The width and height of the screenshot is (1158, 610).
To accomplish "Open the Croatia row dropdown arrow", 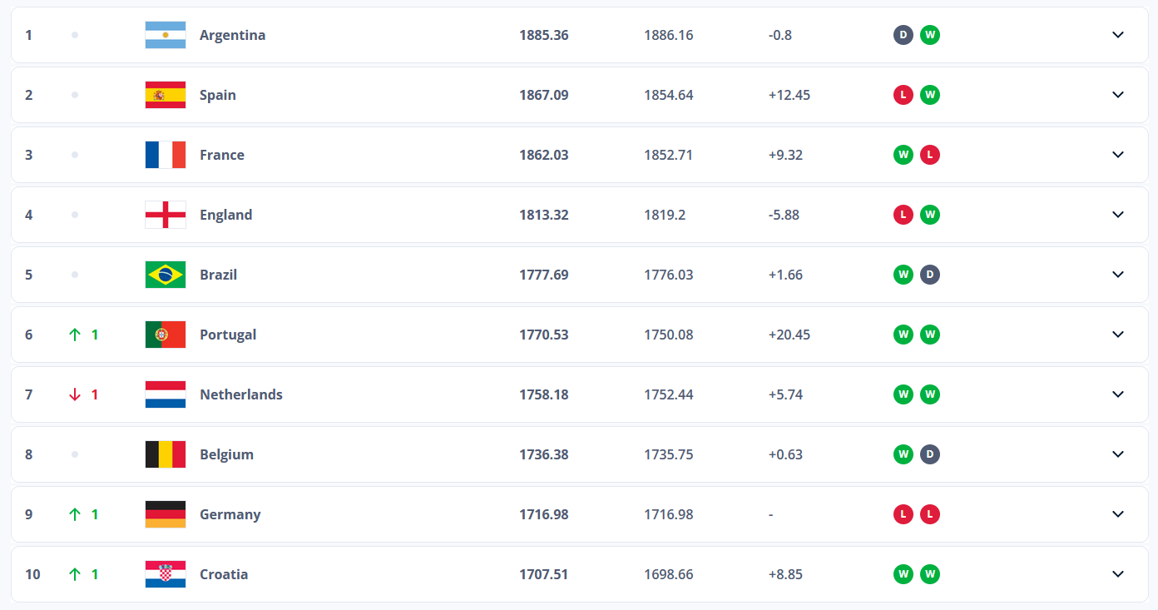I will tap(1118, 574).
